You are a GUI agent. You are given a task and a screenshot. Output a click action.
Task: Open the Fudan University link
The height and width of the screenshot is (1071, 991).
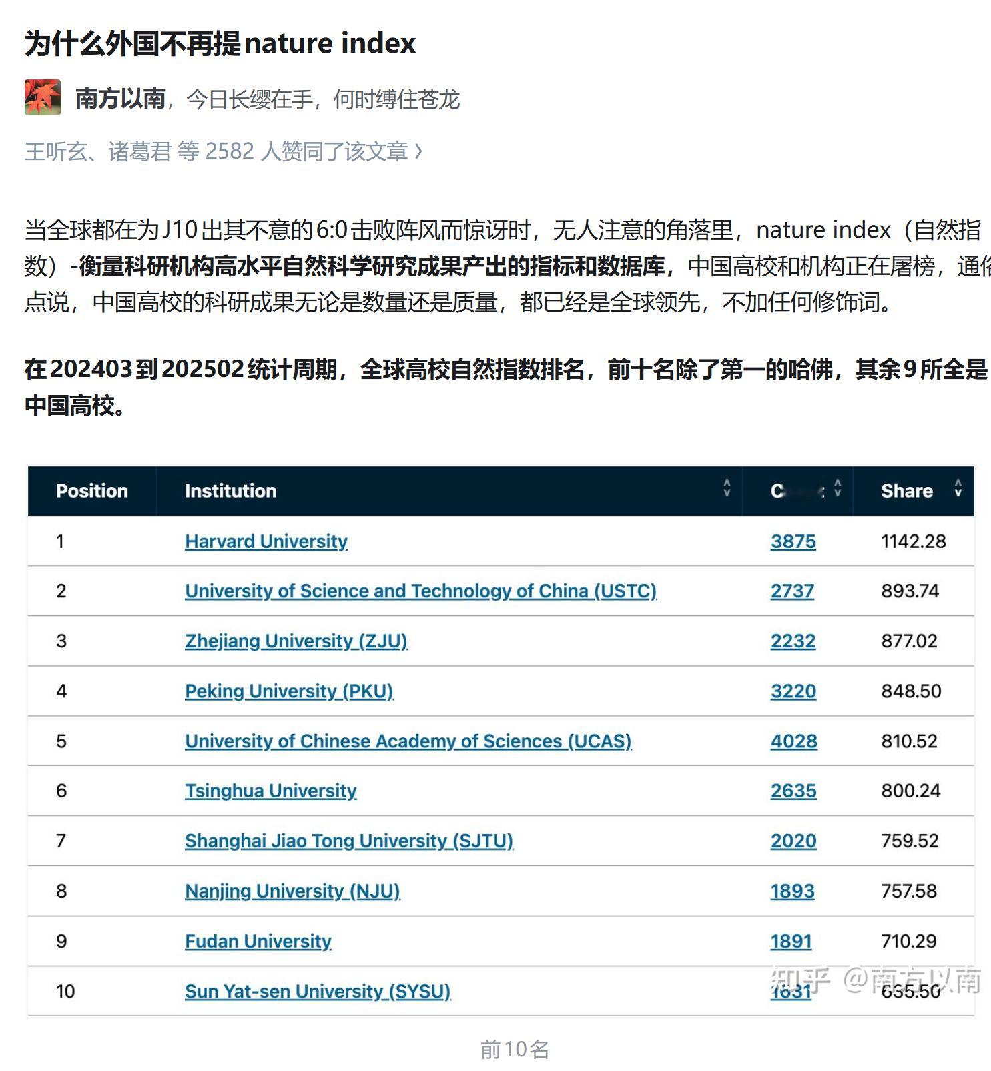pos(258,941)
